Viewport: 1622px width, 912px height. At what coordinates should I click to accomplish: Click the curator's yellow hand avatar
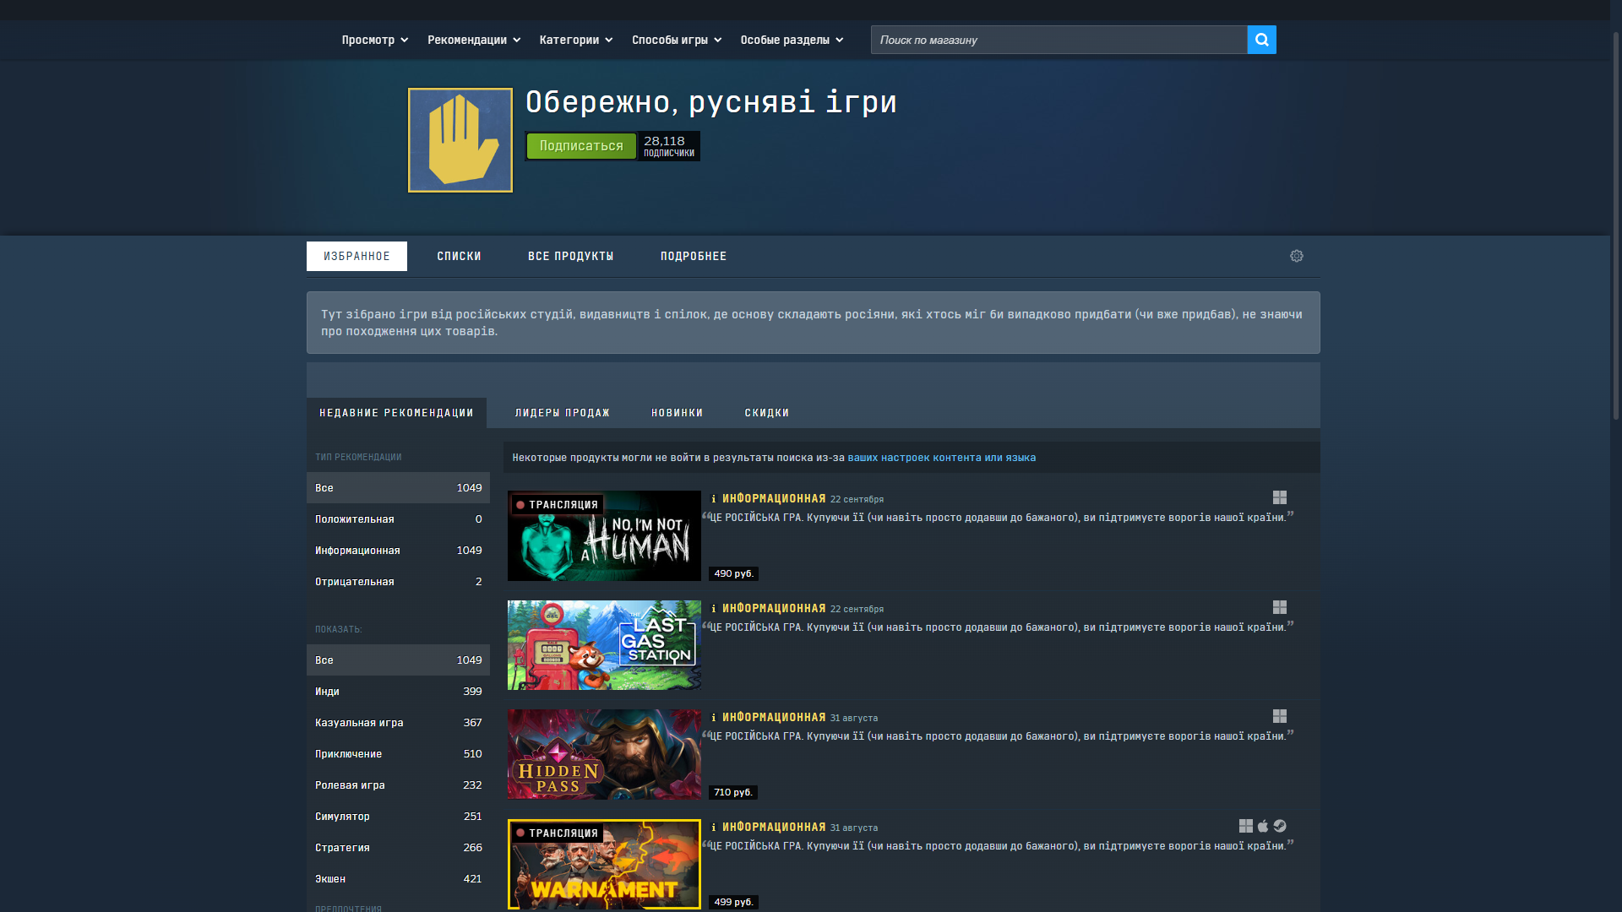460,140
